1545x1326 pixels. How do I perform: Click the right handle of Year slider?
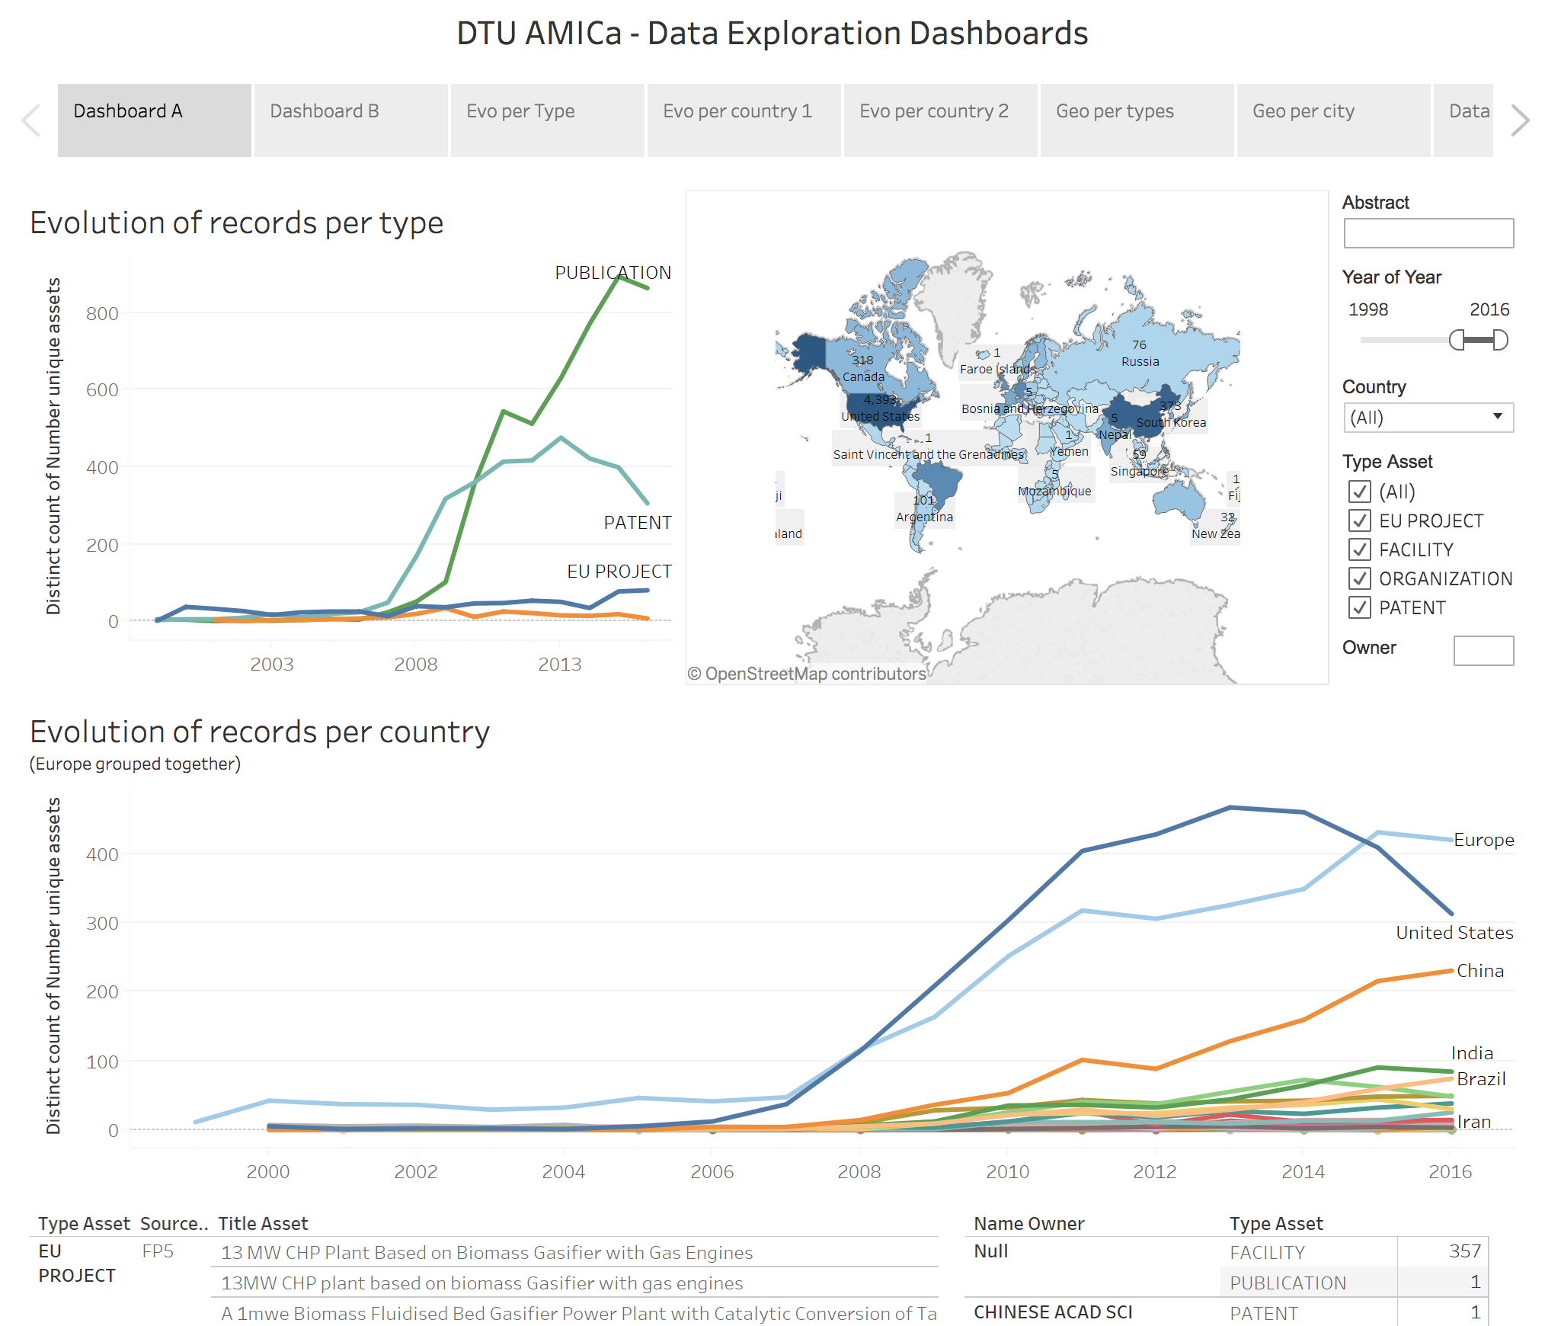[x=1500, y=340]
